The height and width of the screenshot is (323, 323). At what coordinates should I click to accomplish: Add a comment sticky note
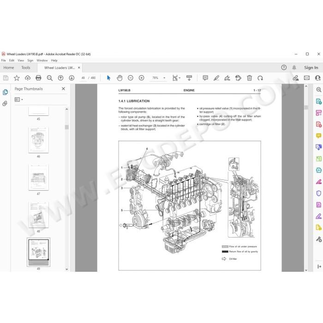coord(205,78)
